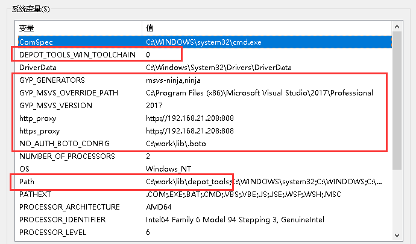This screenshot has height=244, width=416.
Task: Click the vertical scrollbar thumb
Action: (x=397, y=100)
